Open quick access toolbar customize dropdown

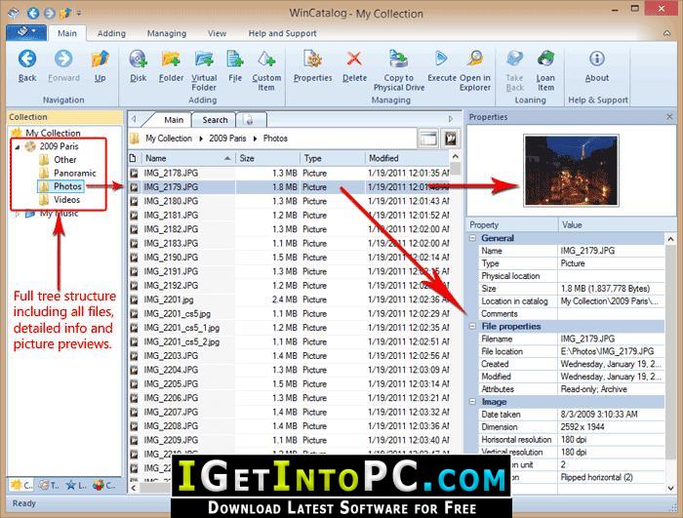point(79,13)
